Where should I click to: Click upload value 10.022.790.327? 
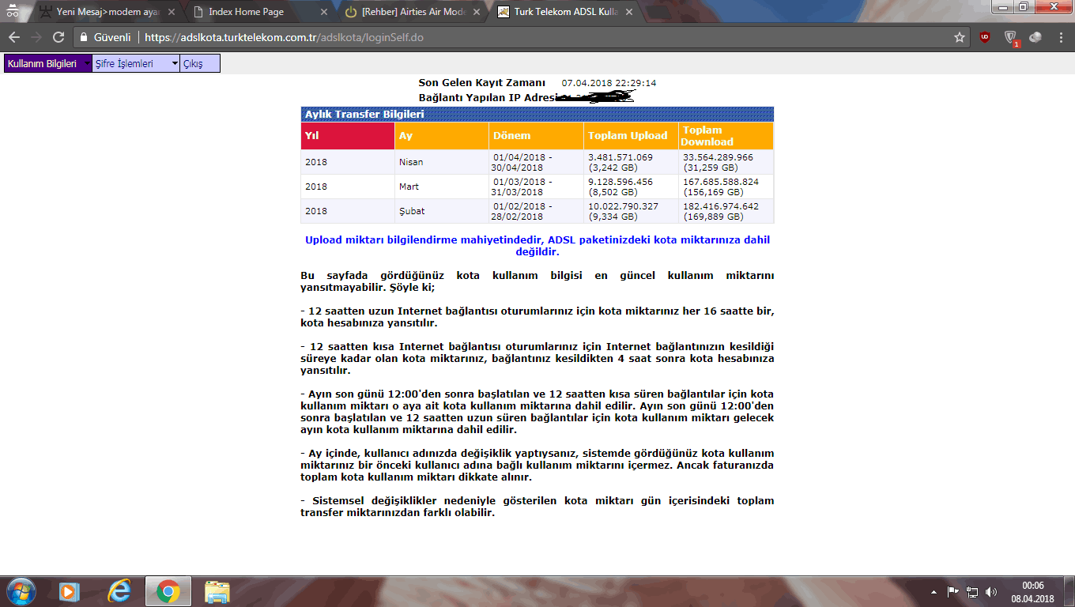pos(624,206)
